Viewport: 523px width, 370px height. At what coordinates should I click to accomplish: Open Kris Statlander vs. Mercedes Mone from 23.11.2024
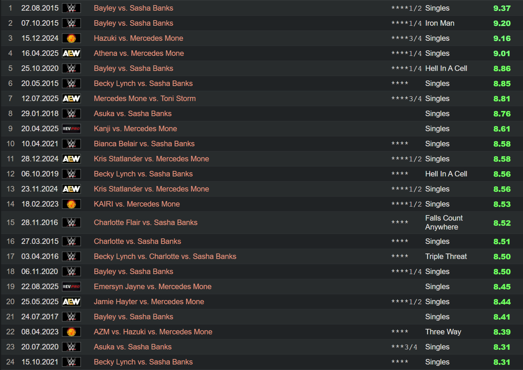152,189
